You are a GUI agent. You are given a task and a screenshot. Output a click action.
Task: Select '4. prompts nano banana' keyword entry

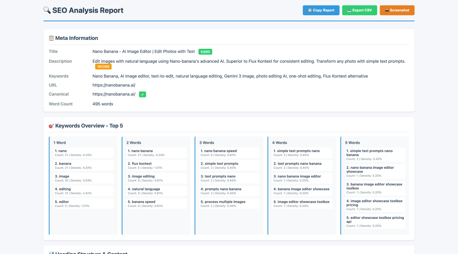coord(229,191)
